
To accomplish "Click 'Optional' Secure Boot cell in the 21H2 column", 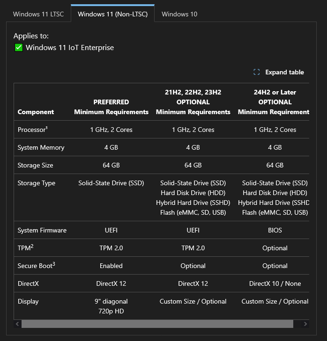I will tap(193, 266).
